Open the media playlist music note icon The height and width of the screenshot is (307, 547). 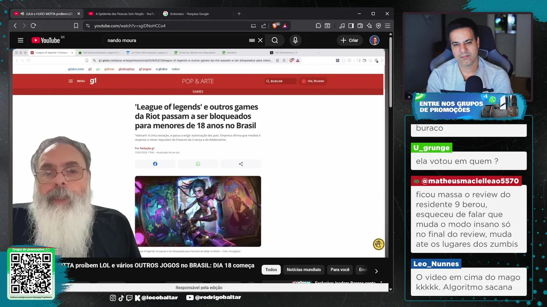pos(342,26)
